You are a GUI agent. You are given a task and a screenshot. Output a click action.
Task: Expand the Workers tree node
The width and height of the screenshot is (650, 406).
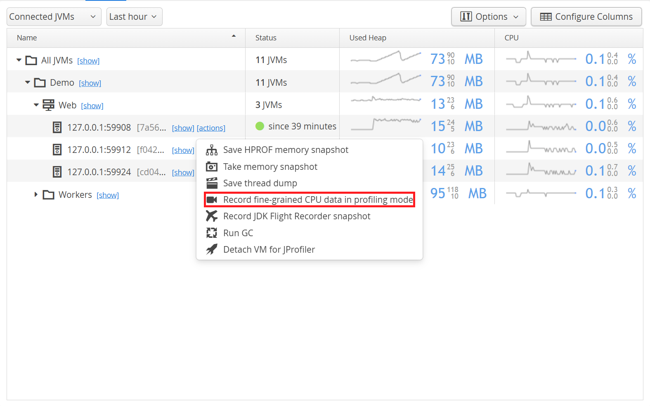pos(36,195)
